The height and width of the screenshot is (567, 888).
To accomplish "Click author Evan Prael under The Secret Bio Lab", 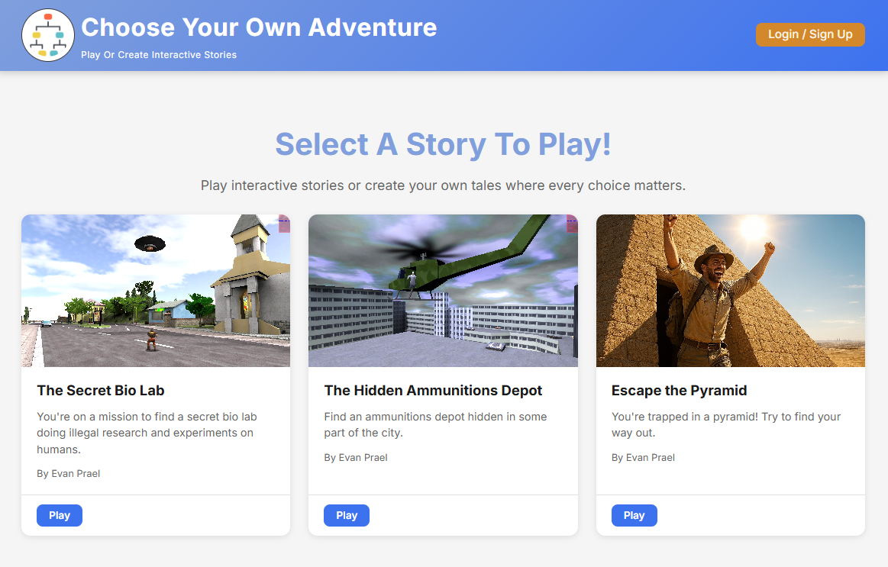I will [68, 473].
